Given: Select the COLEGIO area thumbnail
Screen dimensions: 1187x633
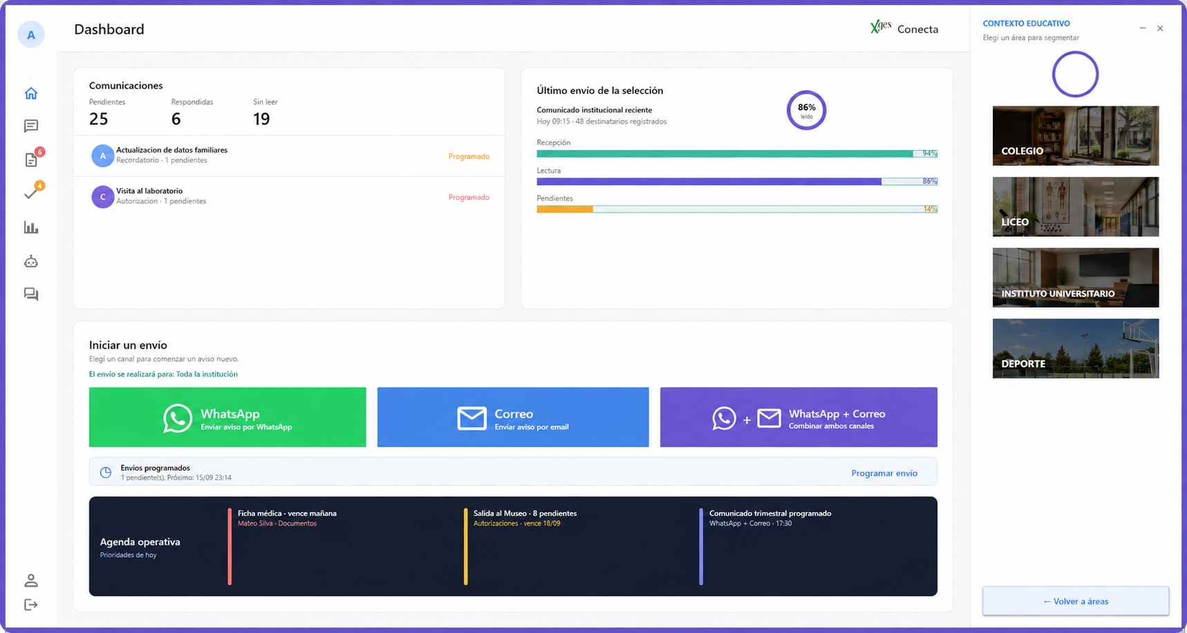Looking at the screenshot, I should (1076, 135).
